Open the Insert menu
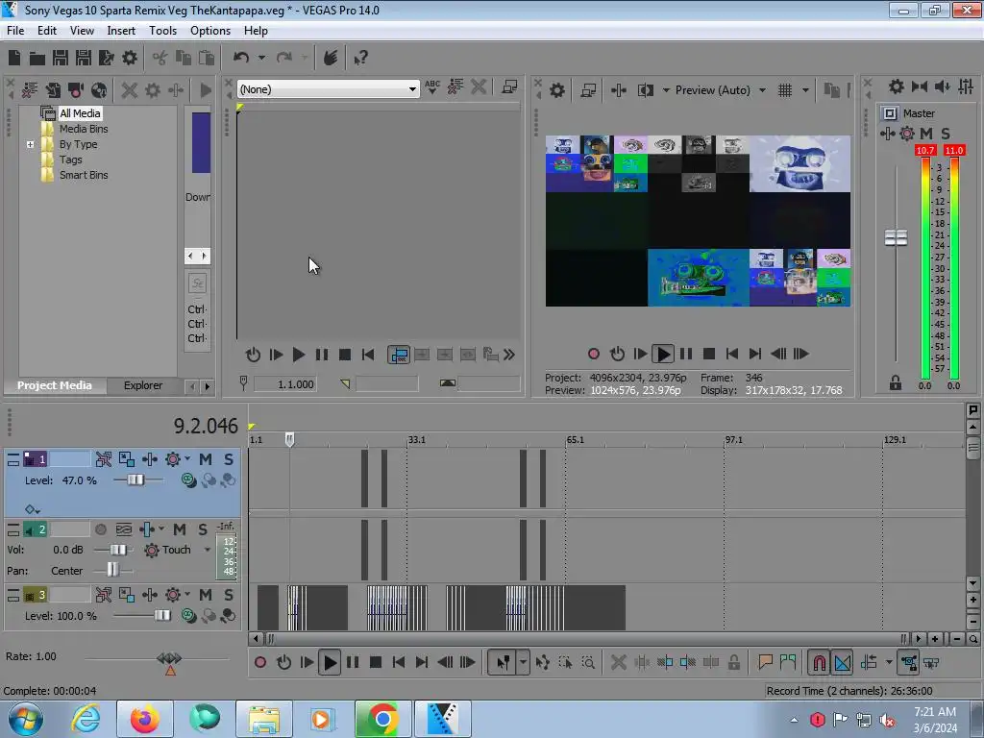 pos(121,31)
